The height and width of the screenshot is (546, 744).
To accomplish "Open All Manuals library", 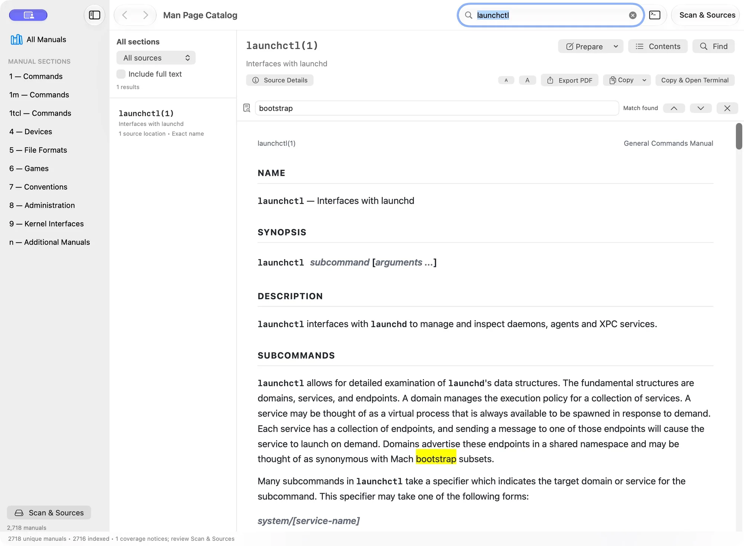I will (38, 39).
